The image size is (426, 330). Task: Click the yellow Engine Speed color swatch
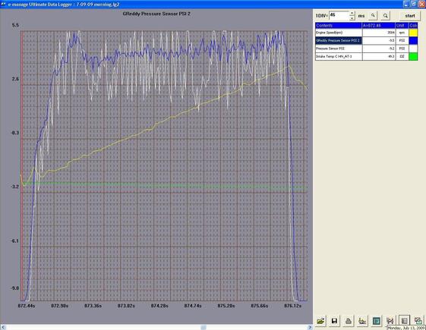(x=413, y=33)
